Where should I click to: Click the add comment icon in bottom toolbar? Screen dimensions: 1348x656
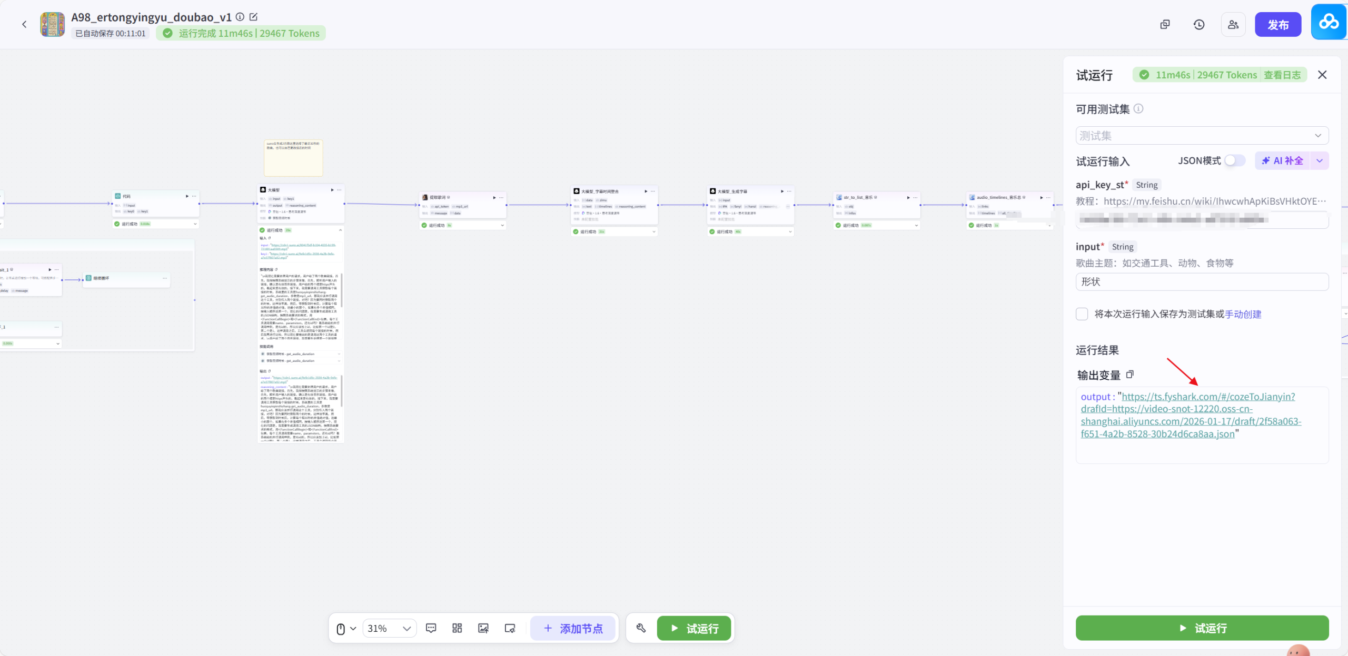(x=431, y=628)
